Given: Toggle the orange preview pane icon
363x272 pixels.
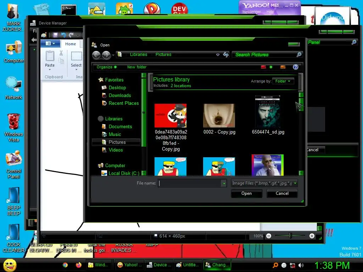Looking at the screenshot, I should point(283,67).
